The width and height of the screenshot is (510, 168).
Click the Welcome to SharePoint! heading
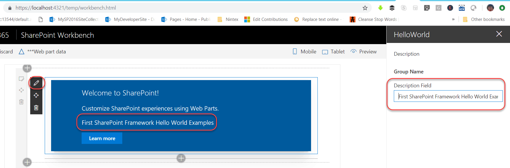click(x=120, y=93)
